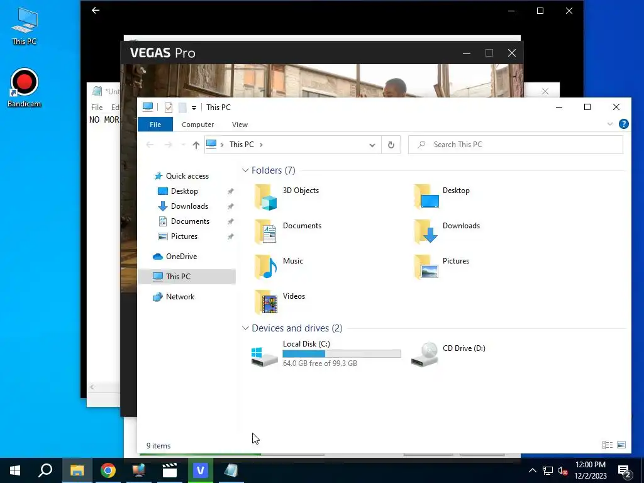644x483 pixels.
Task: Click the New folder quick access toolbar icon
Action: tap(182, 108)
